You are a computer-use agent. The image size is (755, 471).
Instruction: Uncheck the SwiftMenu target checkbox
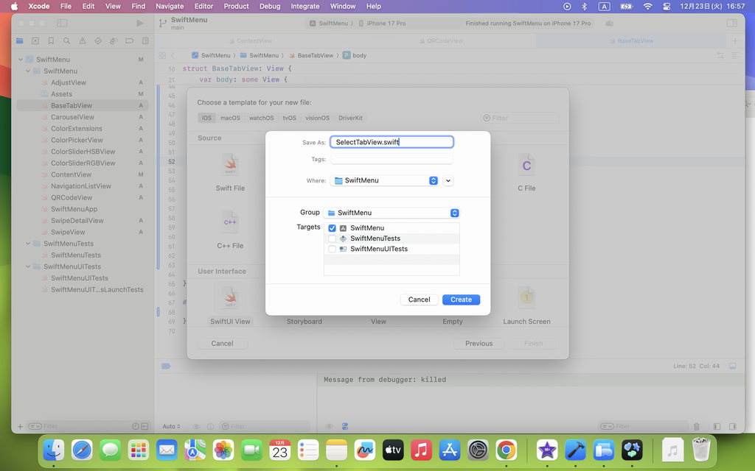(x=332, y=228)
